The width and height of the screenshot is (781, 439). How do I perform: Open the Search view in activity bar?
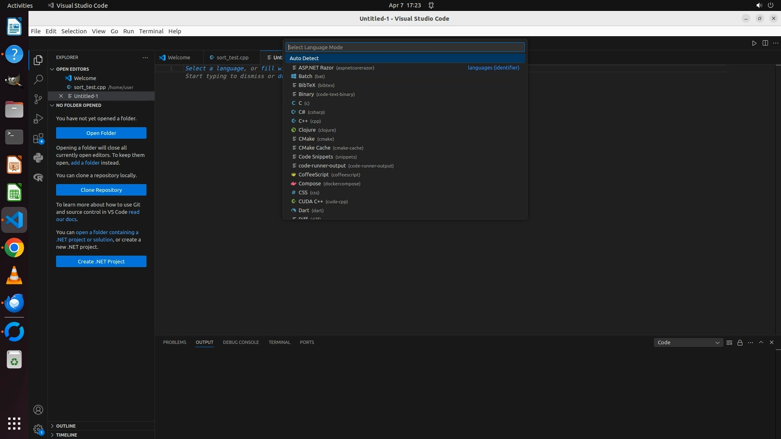pyautogui.click(x=38, y=79)
